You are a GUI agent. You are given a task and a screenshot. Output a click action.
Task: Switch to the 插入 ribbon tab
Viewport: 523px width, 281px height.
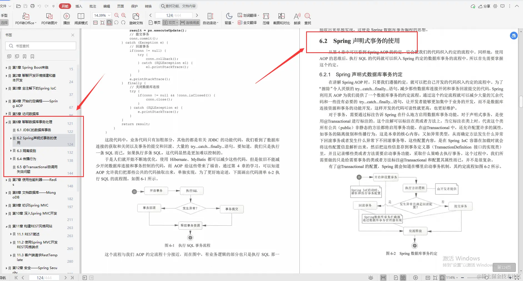(x=79, y=6)
